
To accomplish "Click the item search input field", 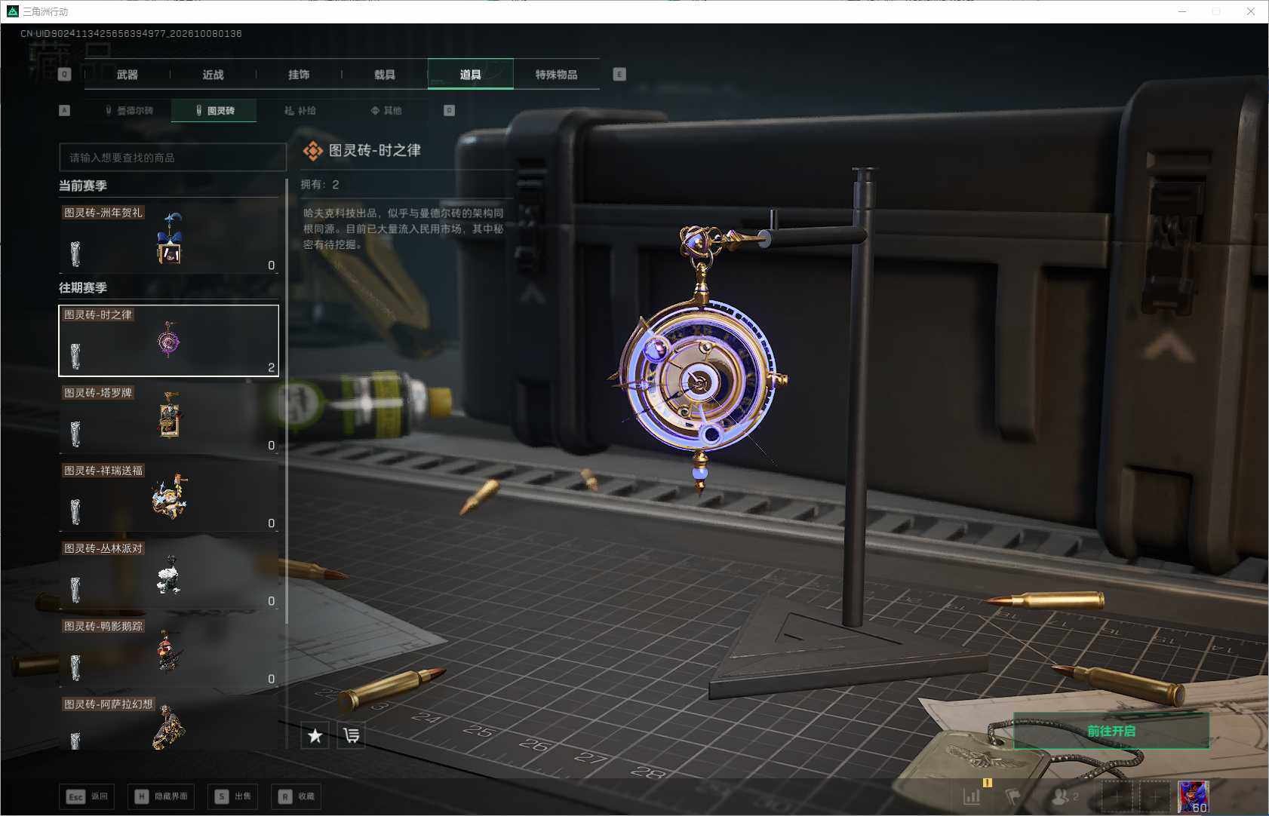I will pos(173,158).
